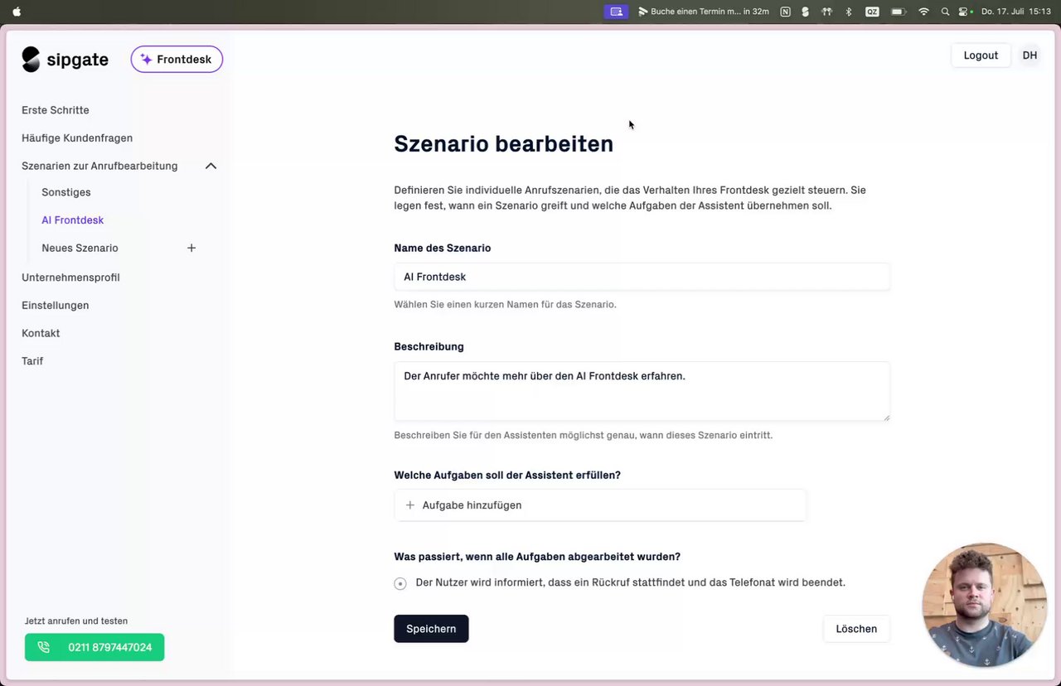
Task: Open the Notion menu bar icon
Action: (785, 12)
